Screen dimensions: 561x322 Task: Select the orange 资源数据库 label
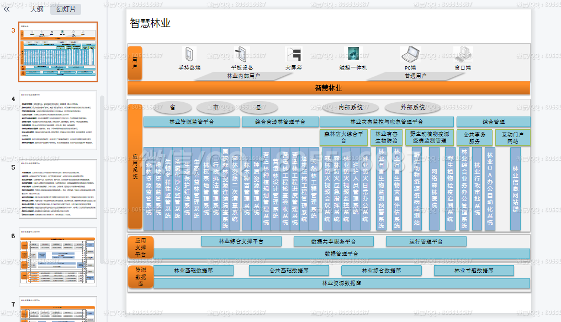141,277
